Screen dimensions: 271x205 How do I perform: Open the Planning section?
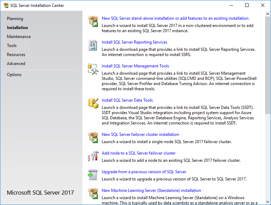15,19
